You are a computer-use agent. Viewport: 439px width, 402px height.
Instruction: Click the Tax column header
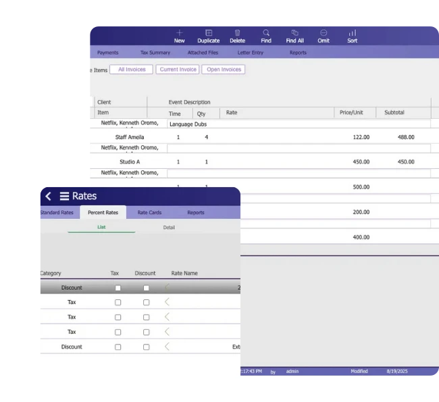click(115, 273)
